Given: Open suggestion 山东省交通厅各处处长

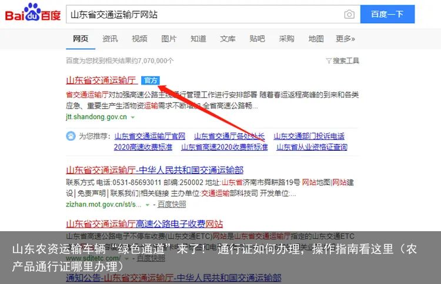Looking at the screenshot, I should [229, 136].
